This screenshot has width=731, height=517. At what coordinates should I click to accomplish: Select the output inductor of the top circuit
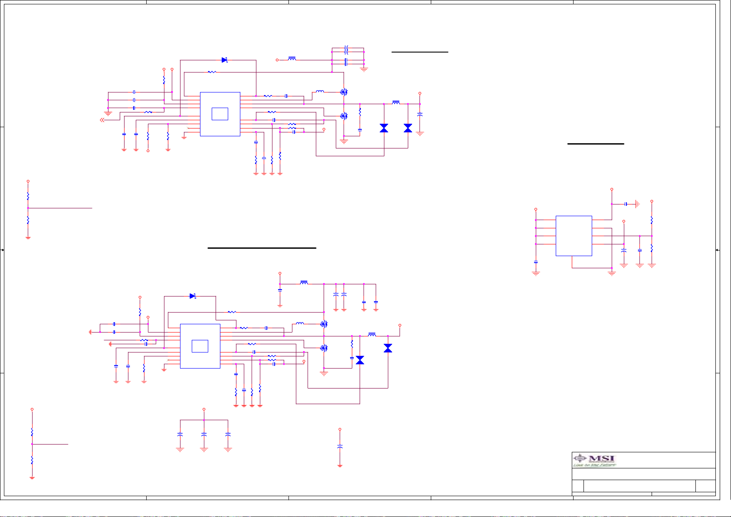396,102
